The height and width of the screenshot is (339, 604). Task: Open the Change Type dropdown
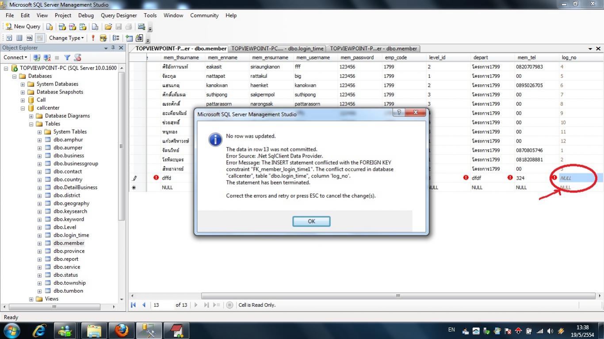(66, 38)
